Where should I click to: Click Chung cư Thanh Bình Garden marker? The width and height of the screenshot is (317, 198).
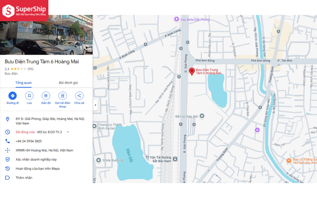pyautogui.click(x=94, y=126)
